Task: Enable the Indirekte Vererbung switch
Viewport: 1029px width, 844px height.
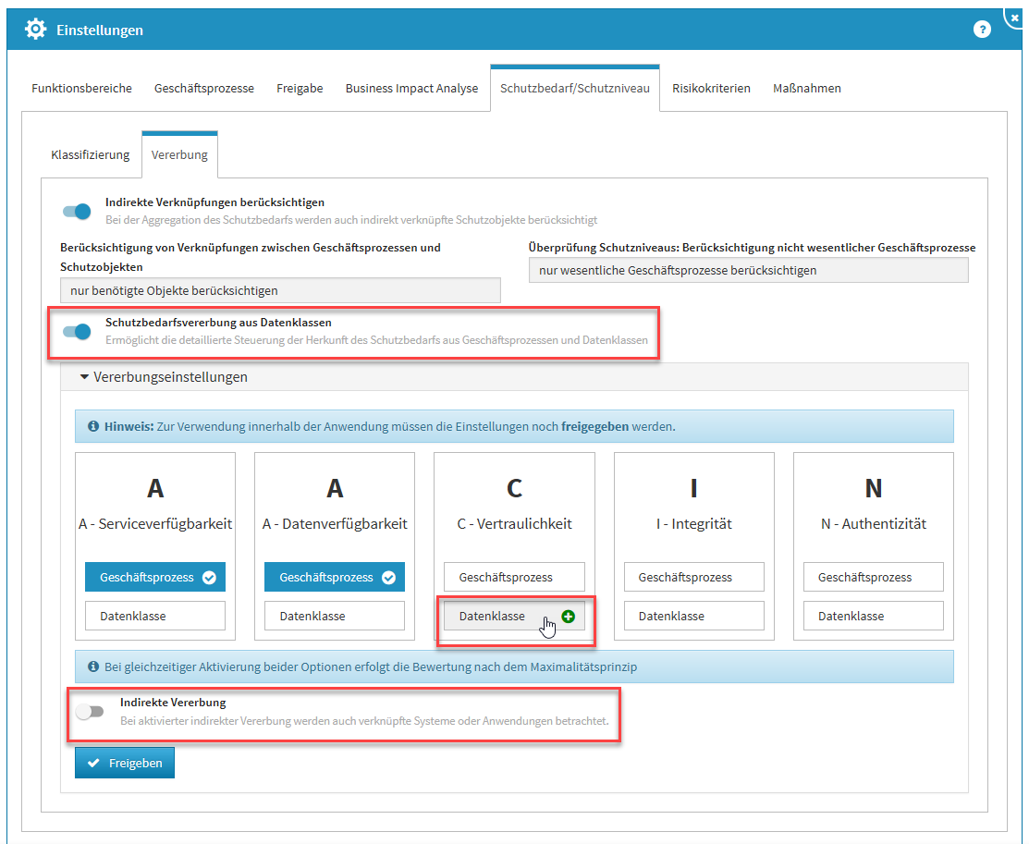Action: coord(90,712)
